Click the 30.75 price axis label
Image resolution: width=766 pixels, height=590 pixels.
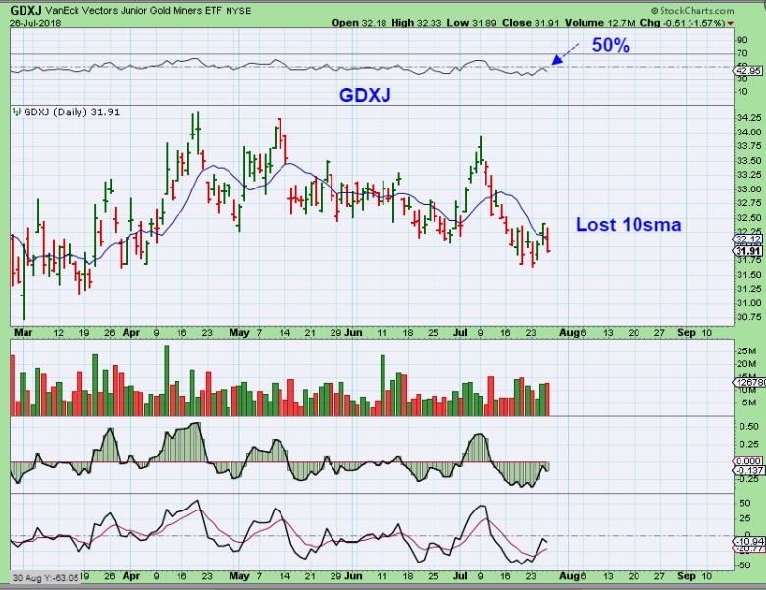(749, 317)
